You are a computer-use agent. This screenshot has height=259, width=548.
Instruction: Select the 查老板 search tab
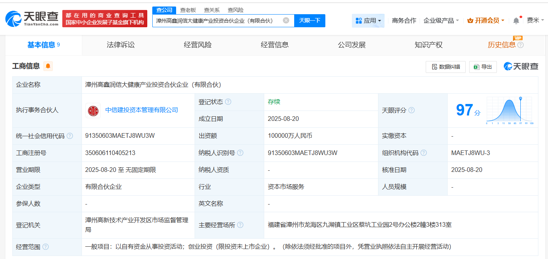(x=188, y=10)
